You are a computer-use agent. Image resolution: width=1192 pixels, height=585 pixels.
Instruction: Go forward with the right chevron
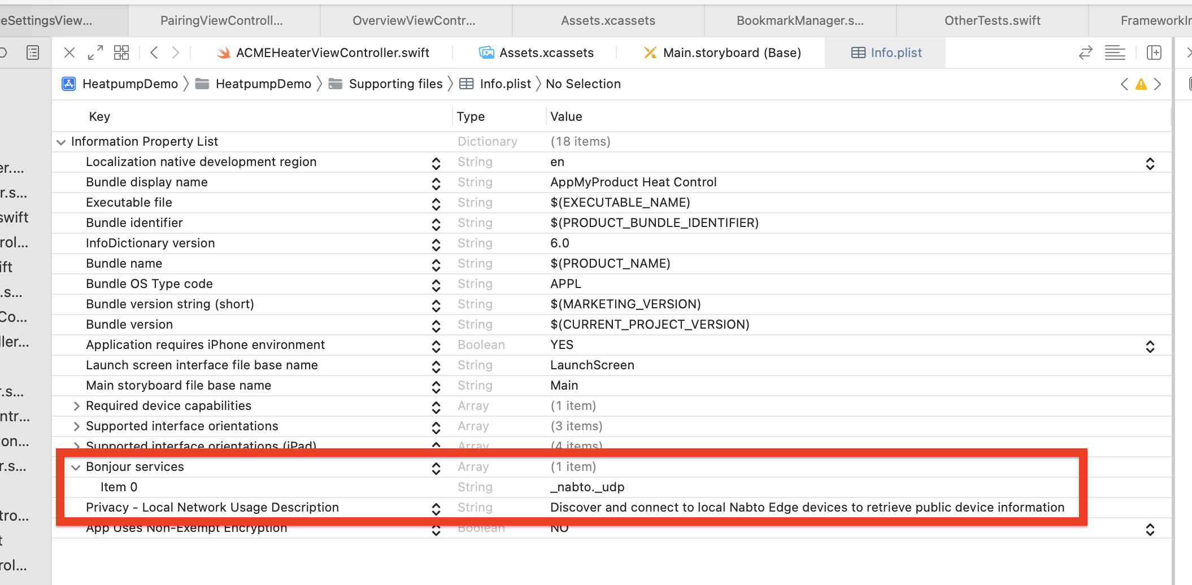coord(176,53)
